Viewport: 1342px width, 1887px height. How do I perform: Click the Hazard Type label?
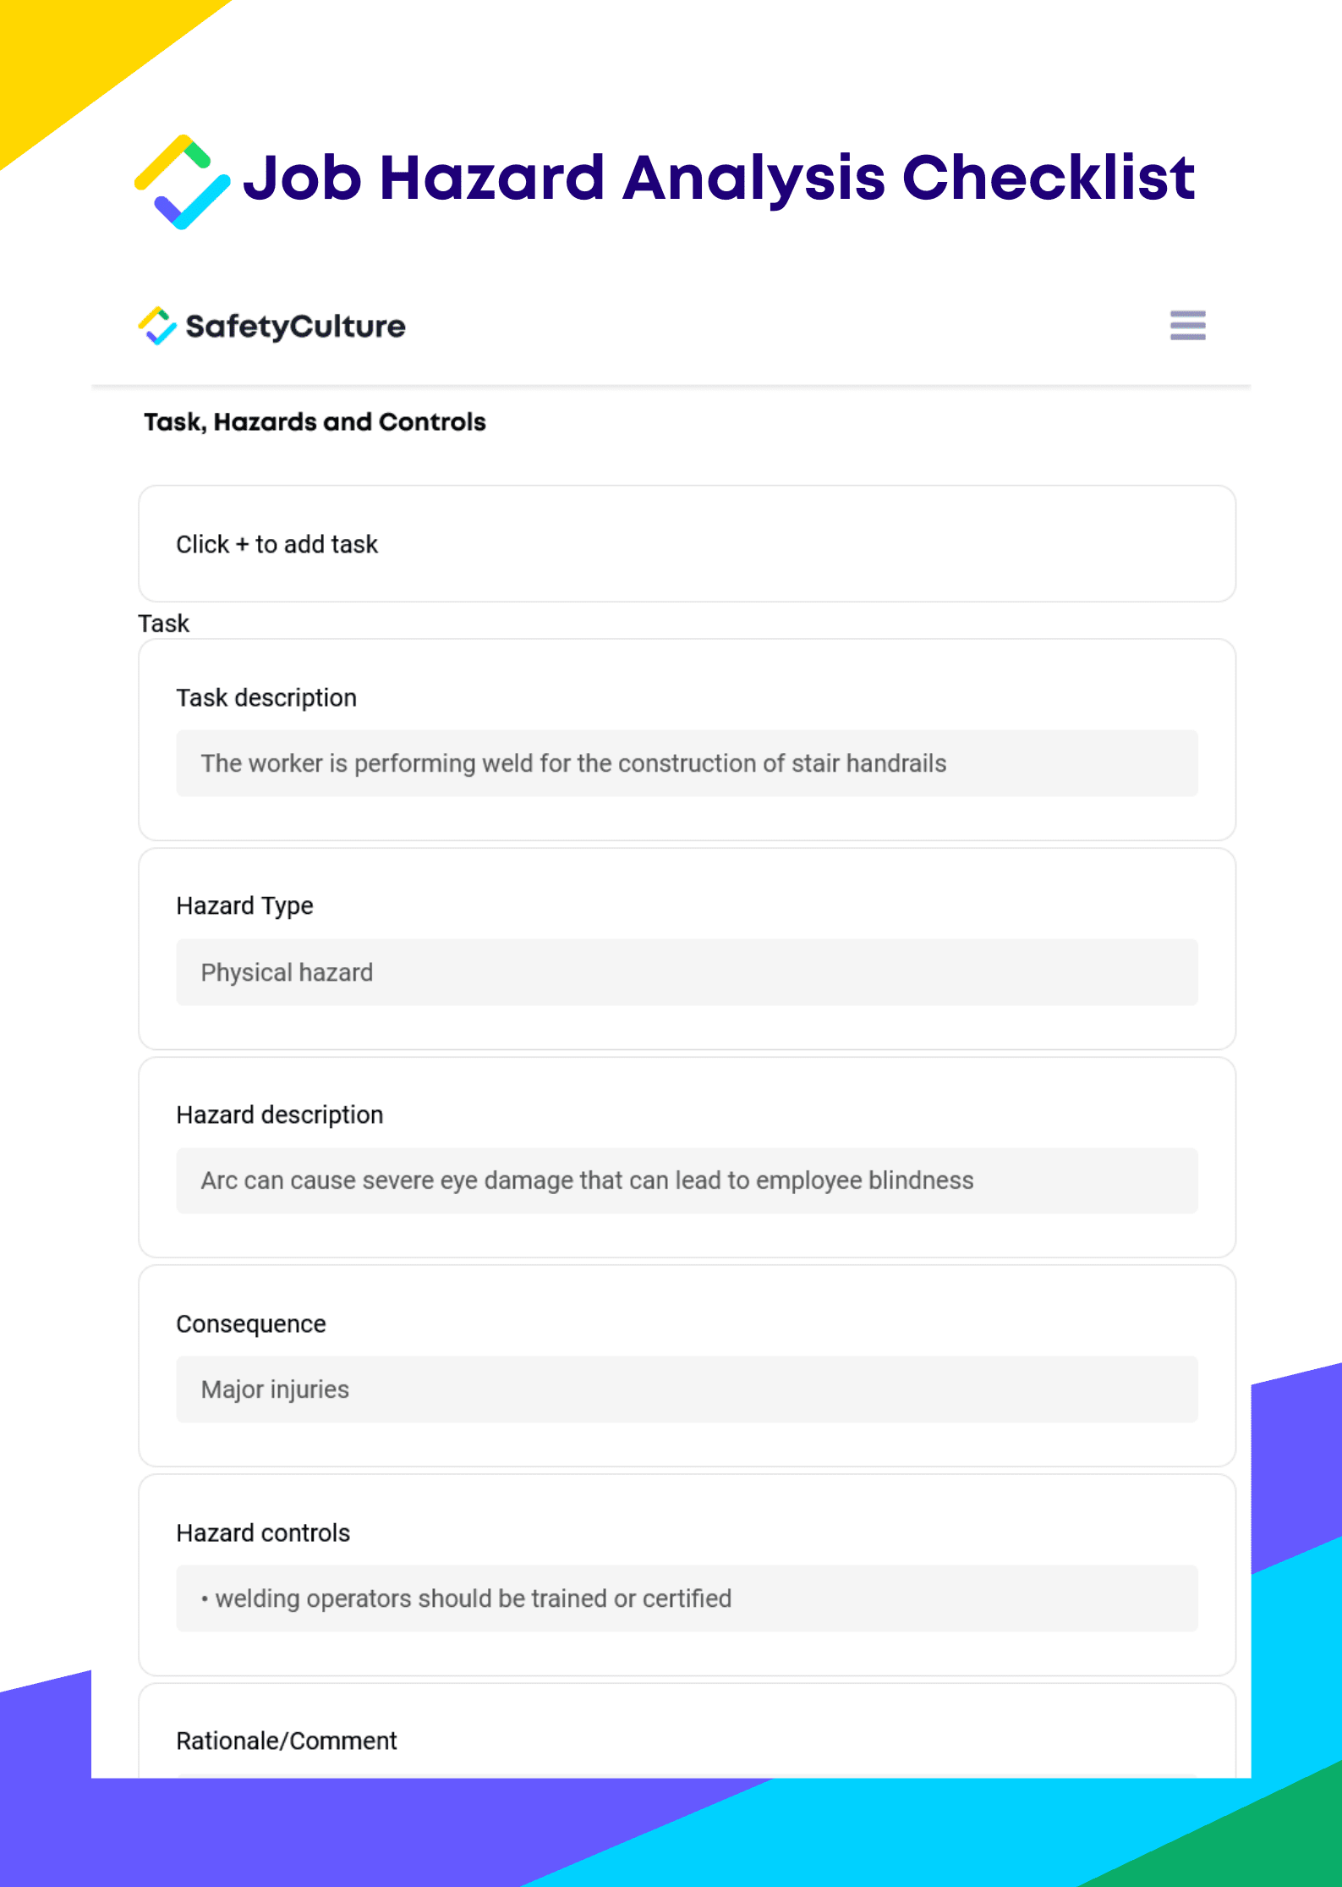[x=244, y=905]
